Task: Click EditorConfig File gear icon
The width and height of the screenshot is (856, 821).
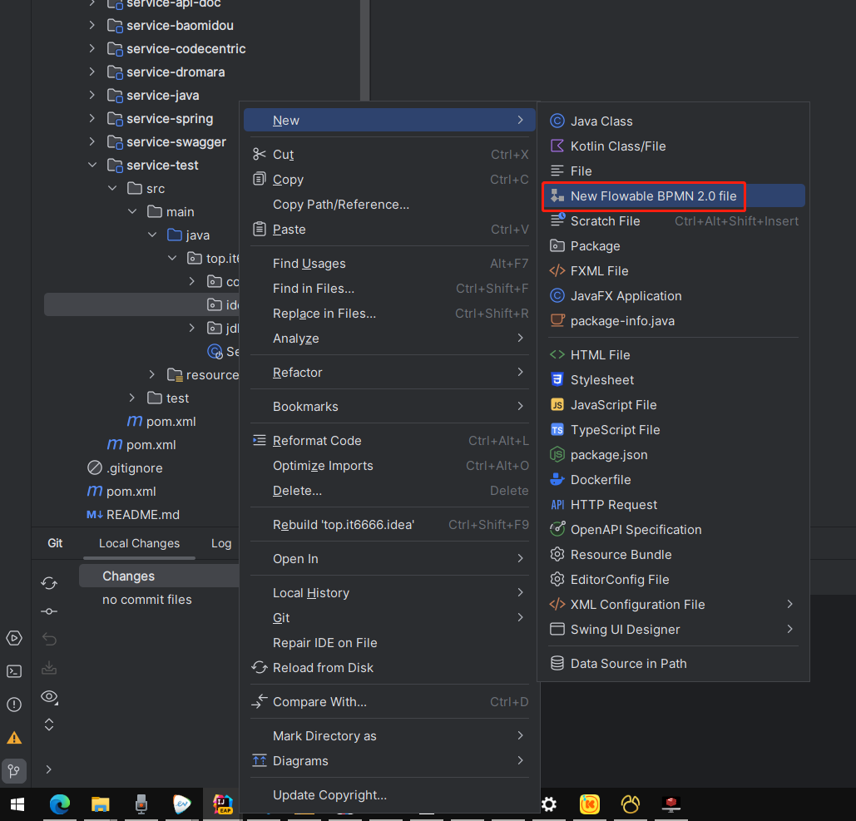Action: (557, 580)
